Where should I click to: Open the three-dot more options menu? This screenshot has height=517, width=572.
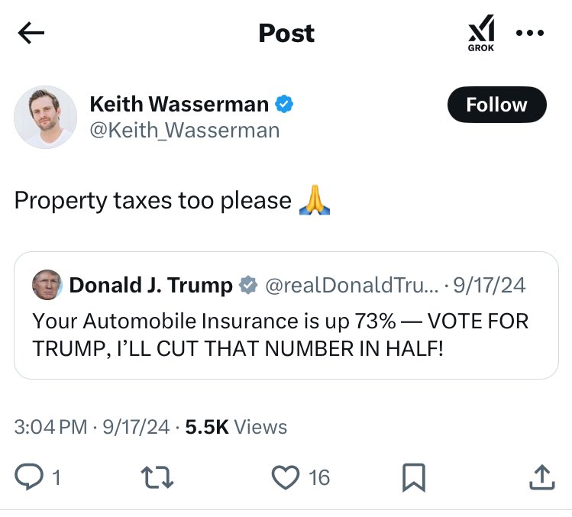529,33
